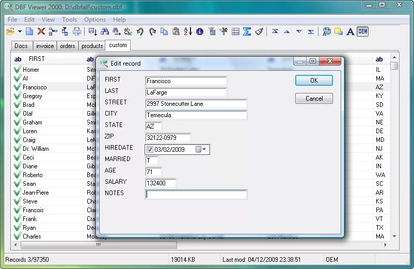Click the table structure grid icon
The image size is (414, 269).
click(x=235, y=31)
